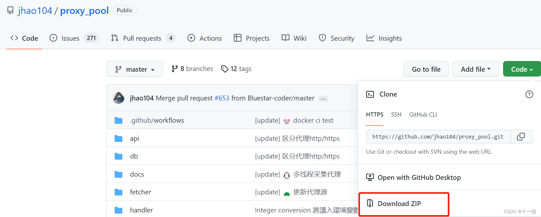
Task: Click the clone URL input field
Action: (438, 137)
